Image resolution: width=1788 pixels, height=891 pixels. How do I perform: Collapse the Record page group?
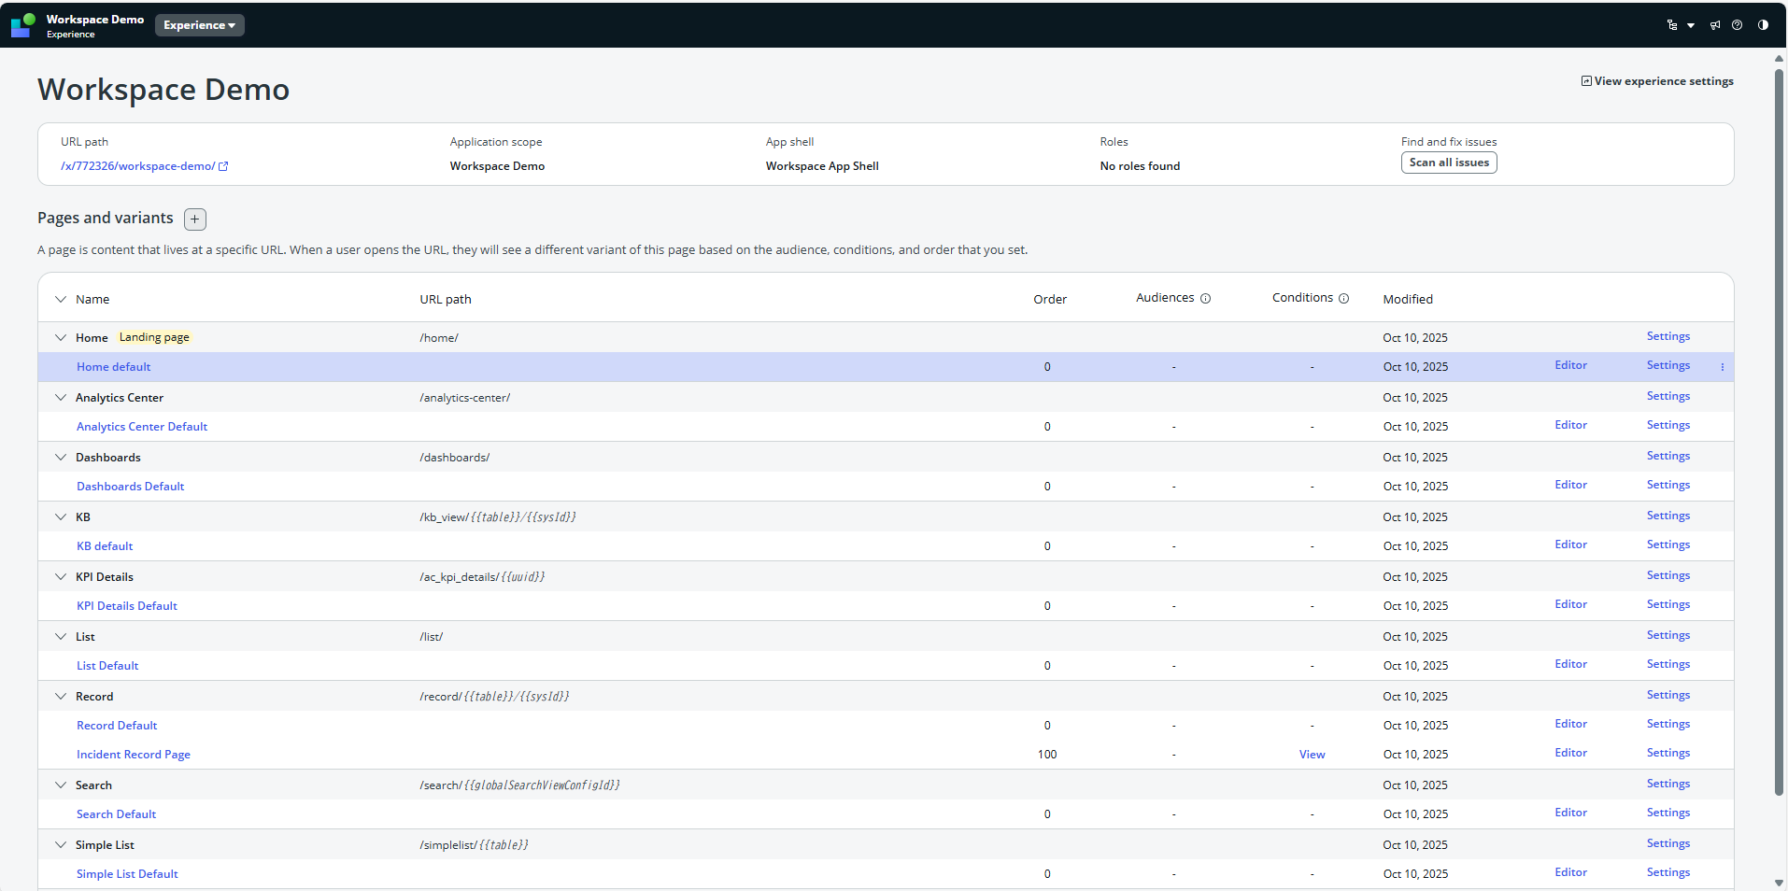pyautogui.click(x=61, y=697)
